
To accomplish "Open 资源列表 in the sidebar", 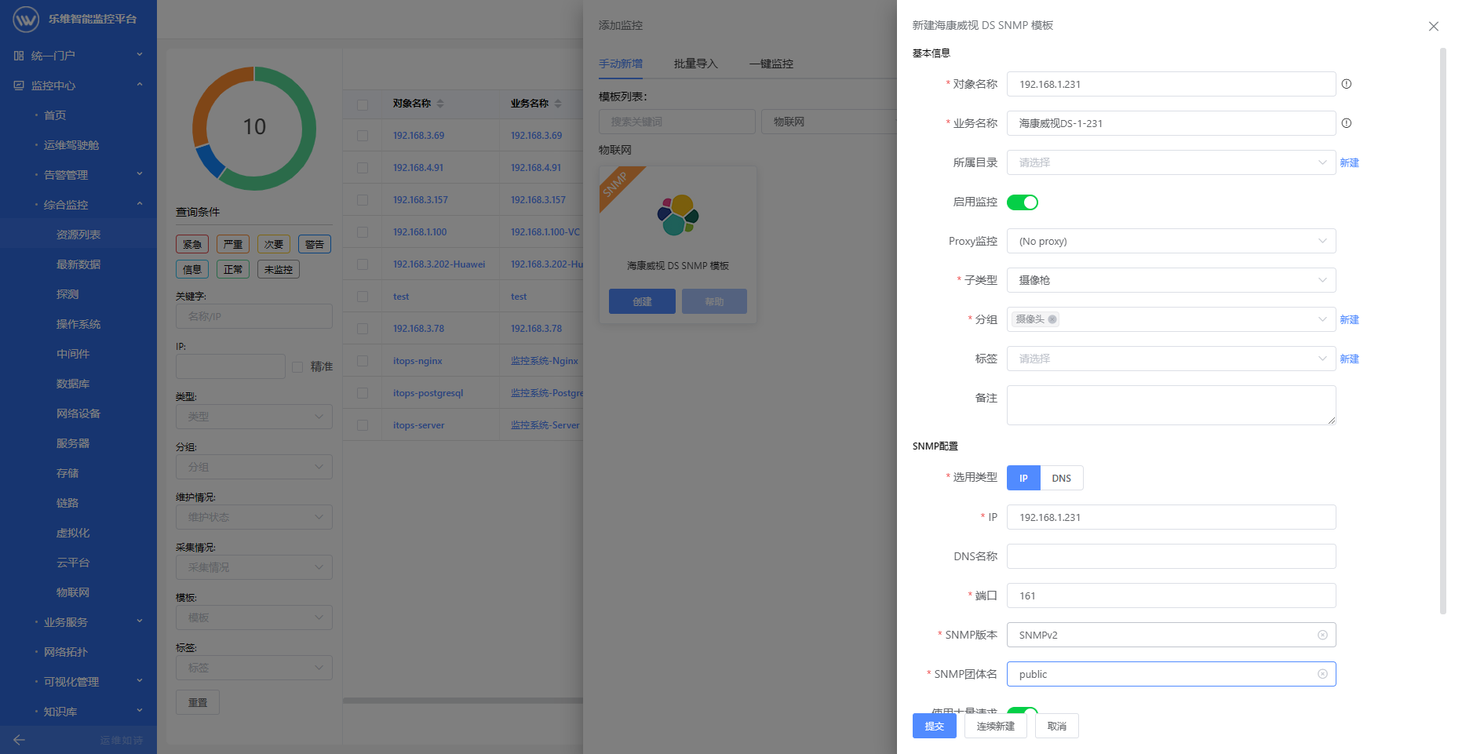I will click(78, 235).
